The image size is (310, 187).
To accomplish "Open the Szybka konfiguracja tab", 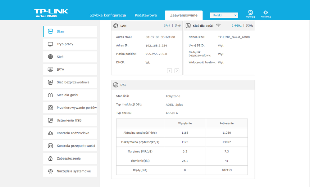I will click(x=107, y=15).
